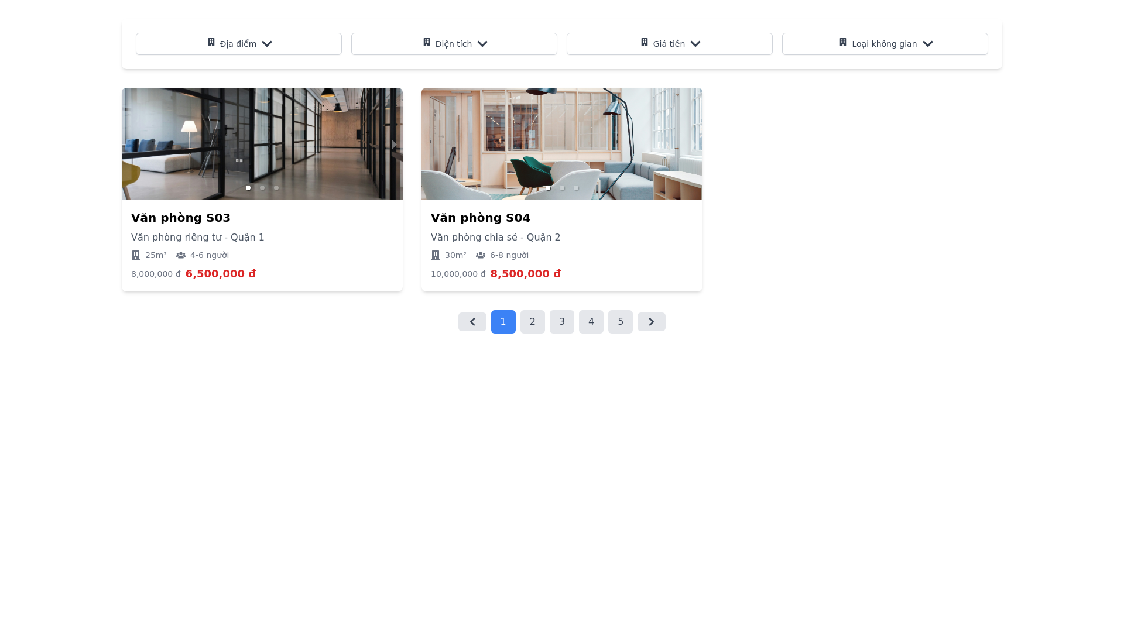Viewport: 1124px width, 632px height.
Task: Advance S03 image carousel with right arrow
Action: 394,144
